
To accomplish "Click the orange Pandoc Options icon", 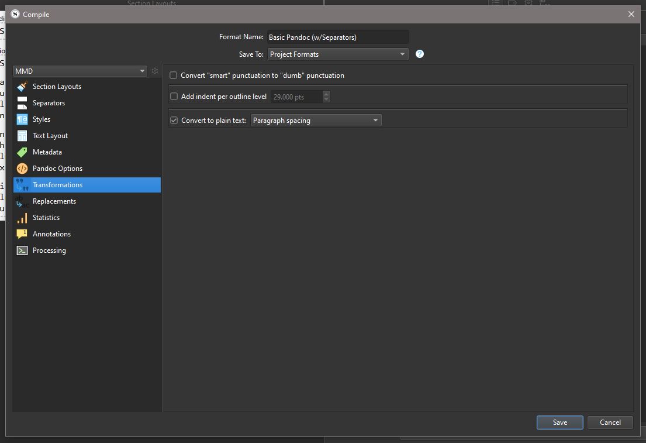I will (x=22, y=169).
